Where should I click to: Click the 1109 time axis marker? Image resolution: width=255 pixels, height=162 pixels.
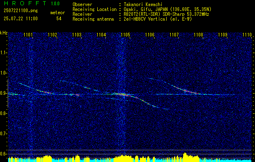click(223, 34)
